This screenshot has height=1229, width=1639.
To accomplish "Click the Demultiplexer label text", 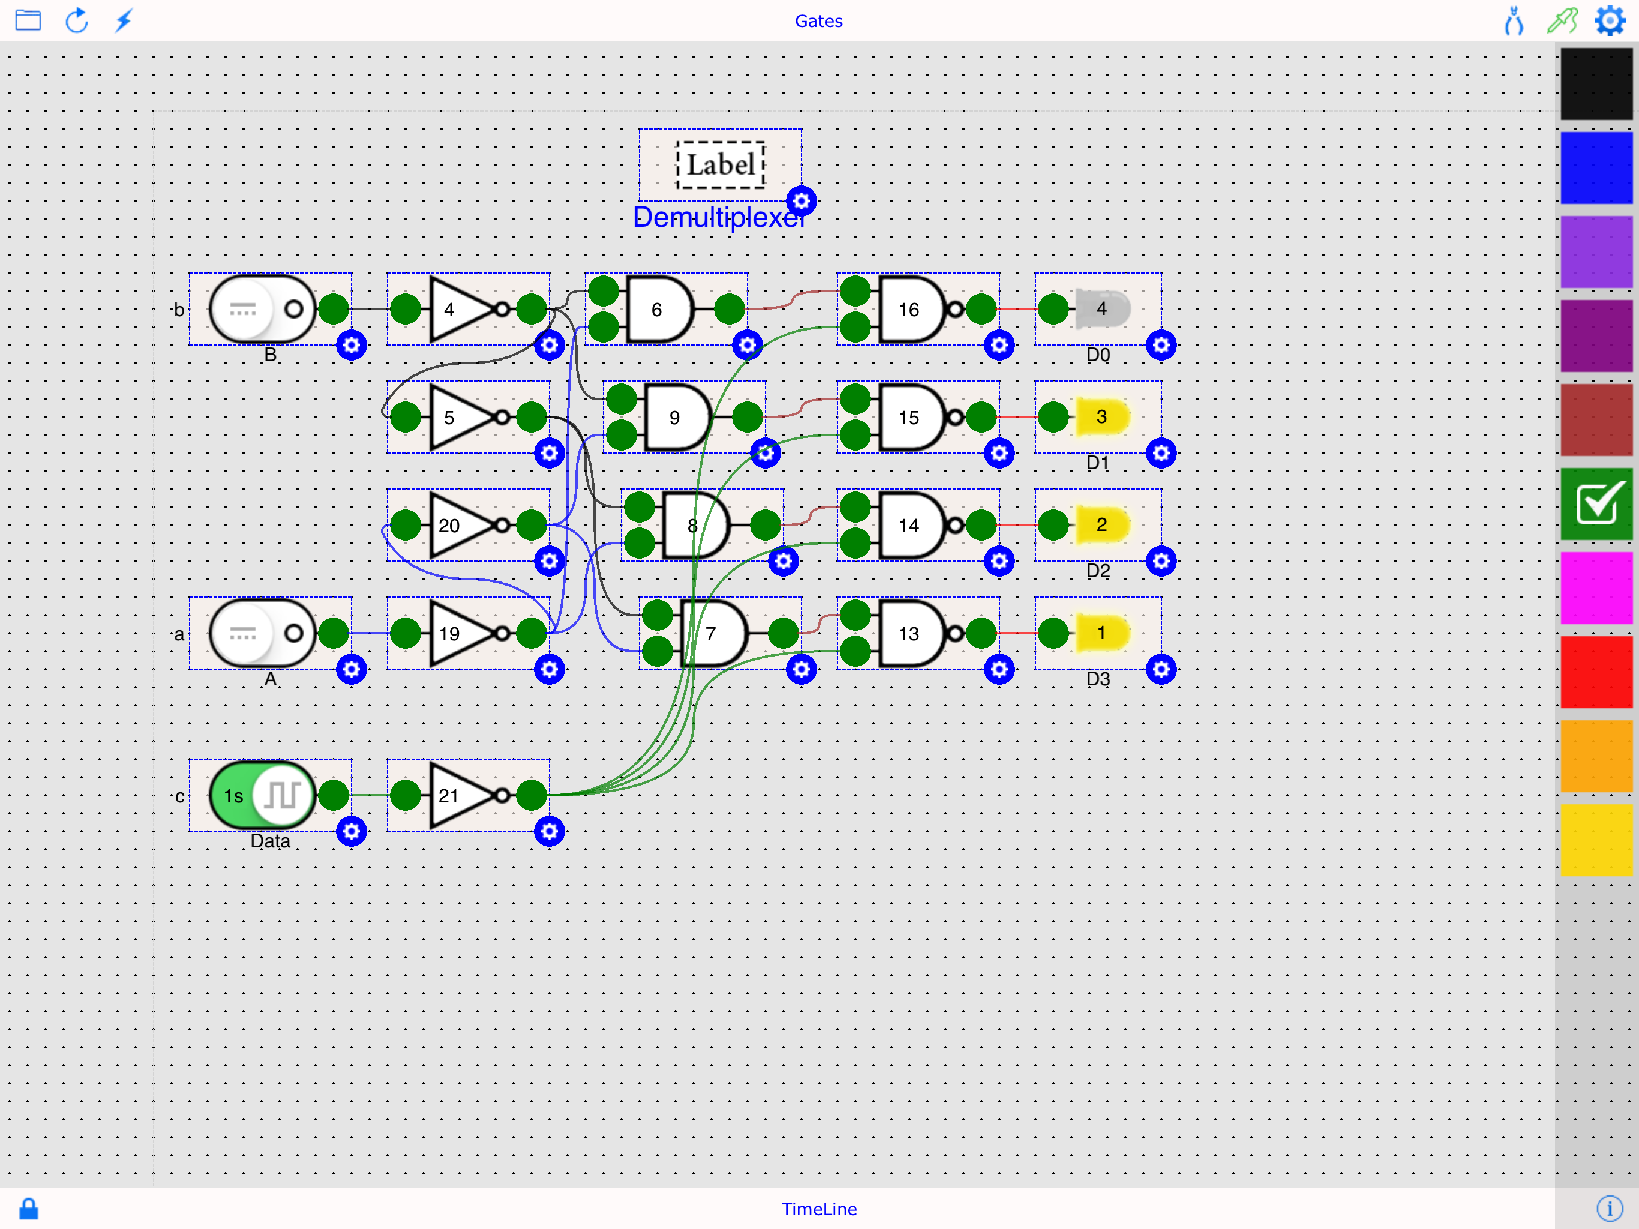I will [719, 217].
